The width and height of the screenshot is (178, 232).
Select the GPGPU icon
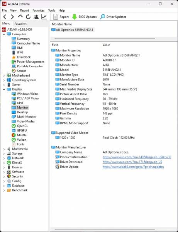14,131
